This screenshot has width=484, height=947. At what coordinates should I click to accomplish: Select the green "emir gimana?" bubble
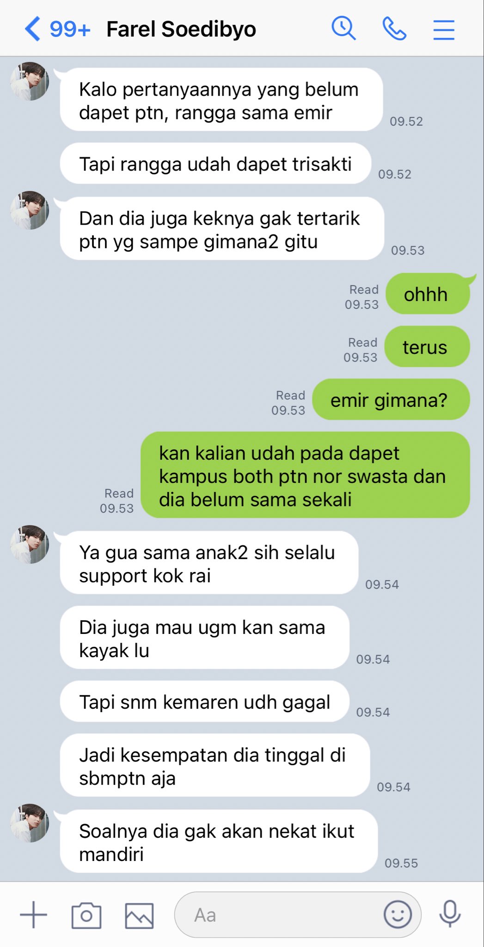point(391,400)
